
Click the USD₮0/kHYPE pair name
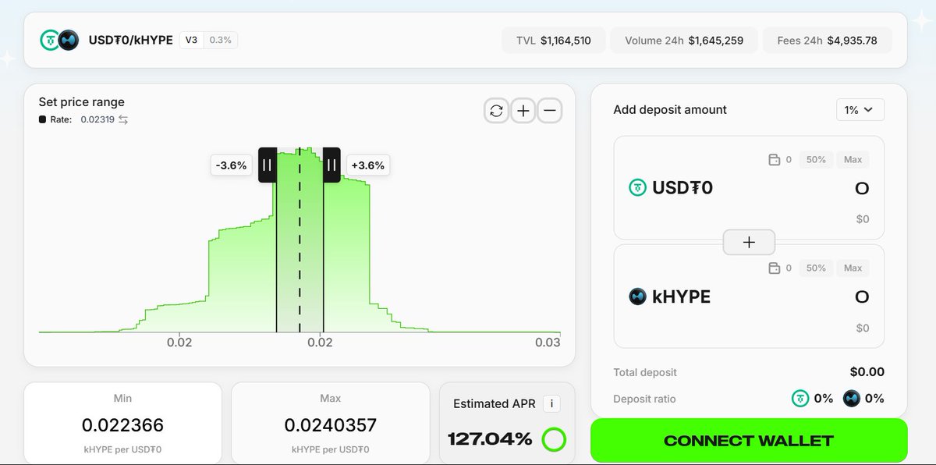[131, 40]
